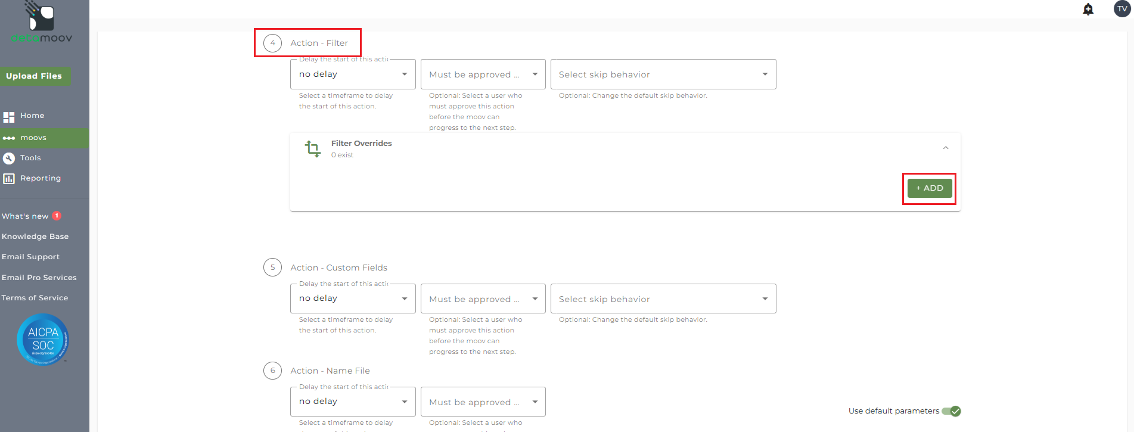Collapse the Filter Overrides panel
The width and height of the screenshot is (1134, 432).
tap(946, 148)
